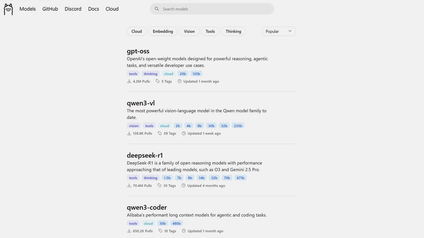424x238 pixels.
Task: Toggle the Embedding filter chip
Action: click(x=163, y=31)
